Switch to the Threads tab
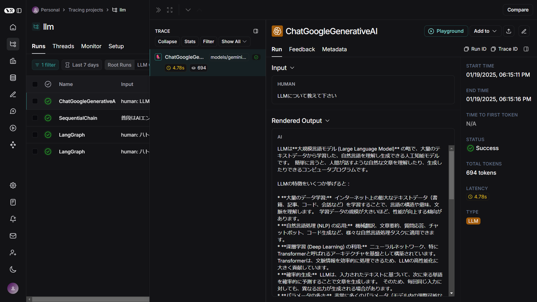The height and width of the screenshot is (302, 537). tap(63, 46)
